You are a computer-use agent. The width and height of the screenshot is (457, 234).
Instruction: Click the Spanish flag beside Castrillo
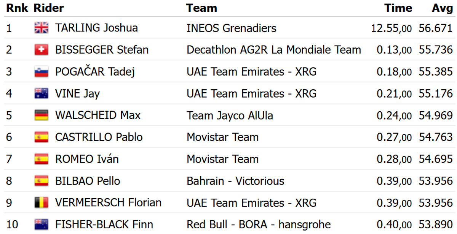tap(41, 137)
